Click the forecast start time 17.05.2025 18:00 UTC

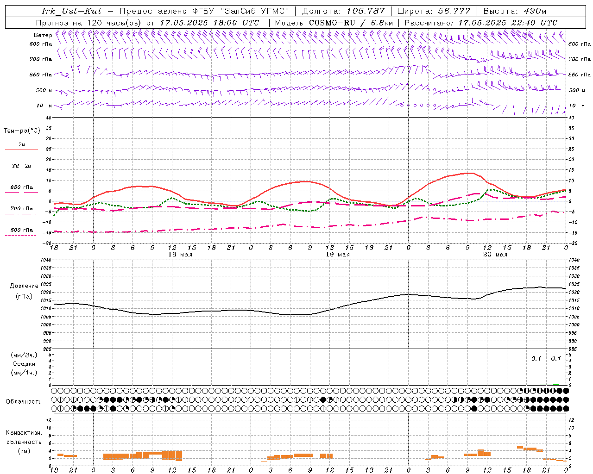[210, 23]
